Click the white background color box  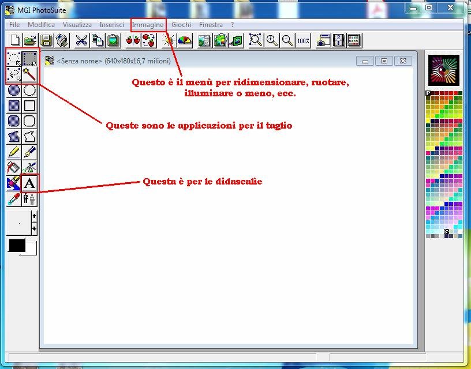tap(32, 249)
